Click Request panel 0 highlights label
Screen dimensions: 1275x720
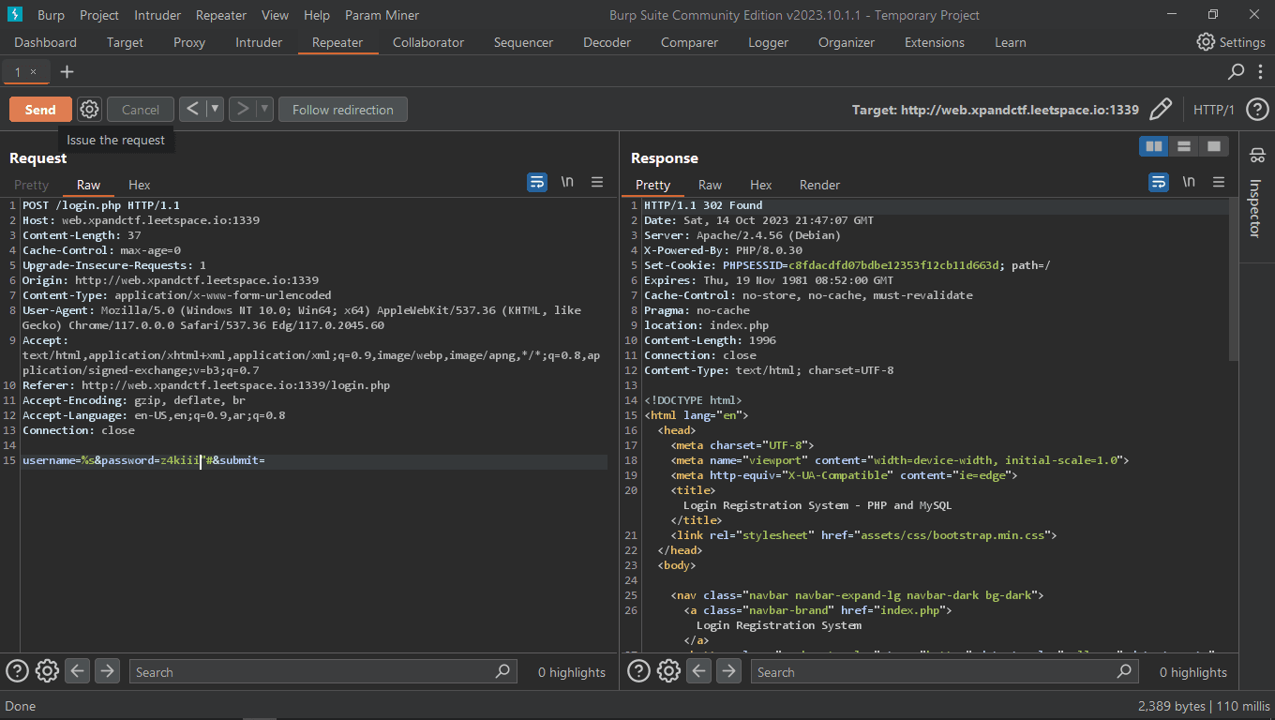(x=572, y=672)
